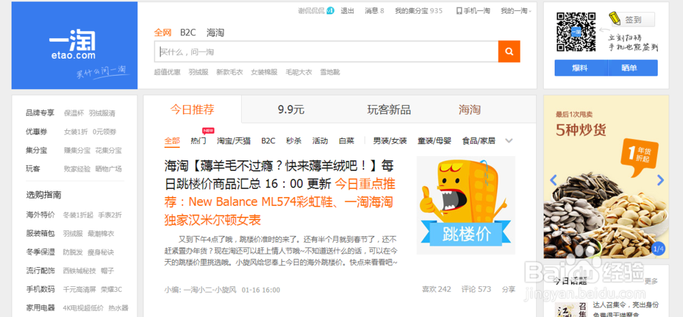This screenshot has height=317, width=683.
Task: Filter by 童装/母婴 category
Action: 434,141
